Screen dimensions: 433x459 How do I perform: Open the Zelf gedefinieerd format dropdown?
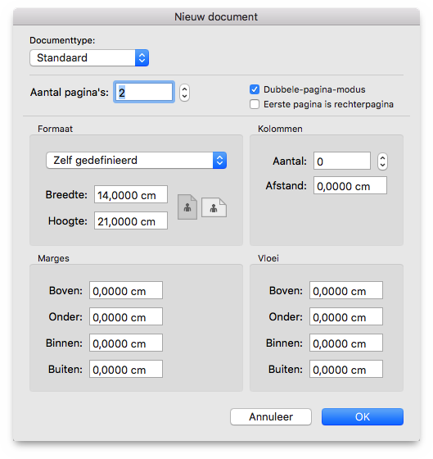pyautogui.click(x=136, y=160)
